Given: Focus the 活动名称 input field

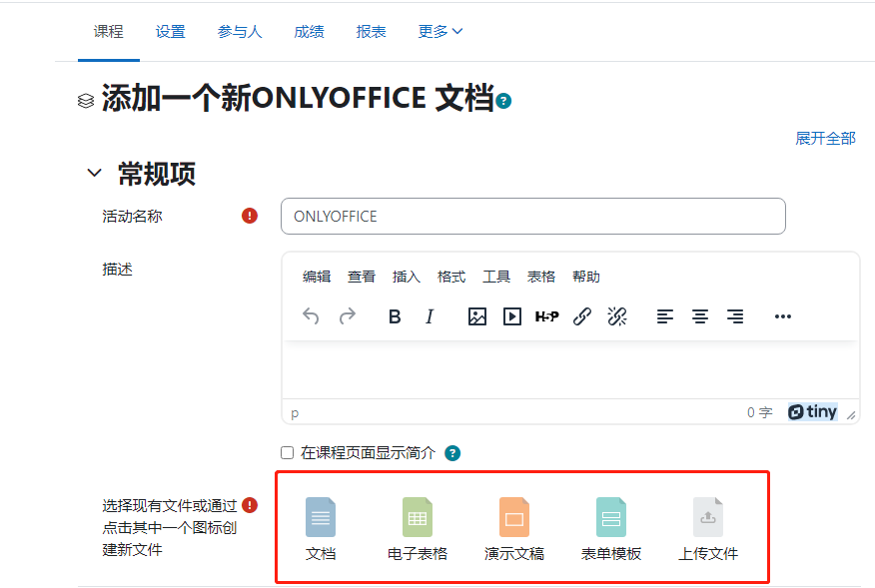Looking at the screenshot, I should [x=533, y=216].
